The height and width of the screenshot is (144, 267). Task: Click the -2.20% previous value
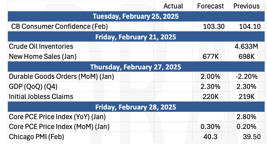[246, 77]
